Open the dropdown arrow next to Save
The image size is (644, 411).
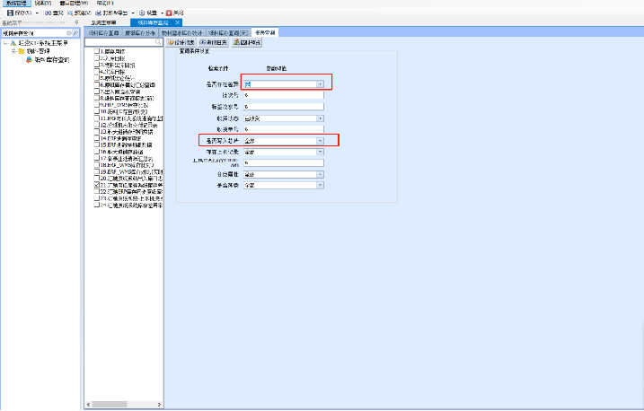pos(37,13)
